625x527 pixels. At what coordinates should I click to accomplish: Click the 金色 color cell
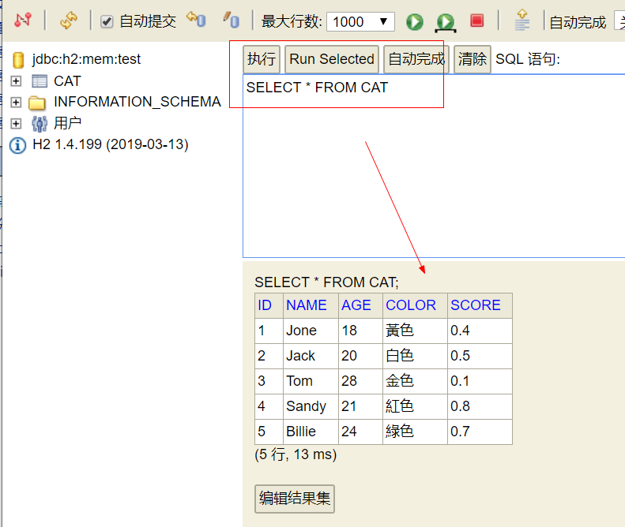pyautogui.click(x=415, y=381)
